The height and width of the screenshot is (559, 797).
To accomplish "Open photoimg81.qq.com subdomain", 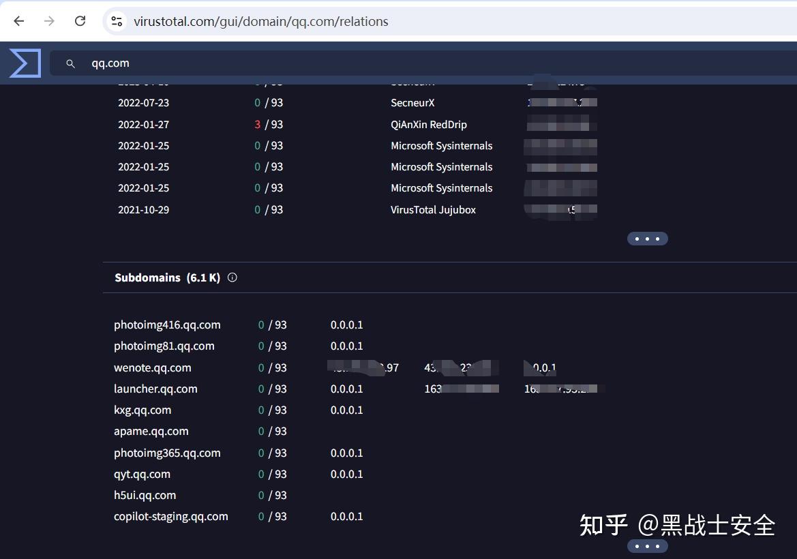I will [x=164, y=346].
